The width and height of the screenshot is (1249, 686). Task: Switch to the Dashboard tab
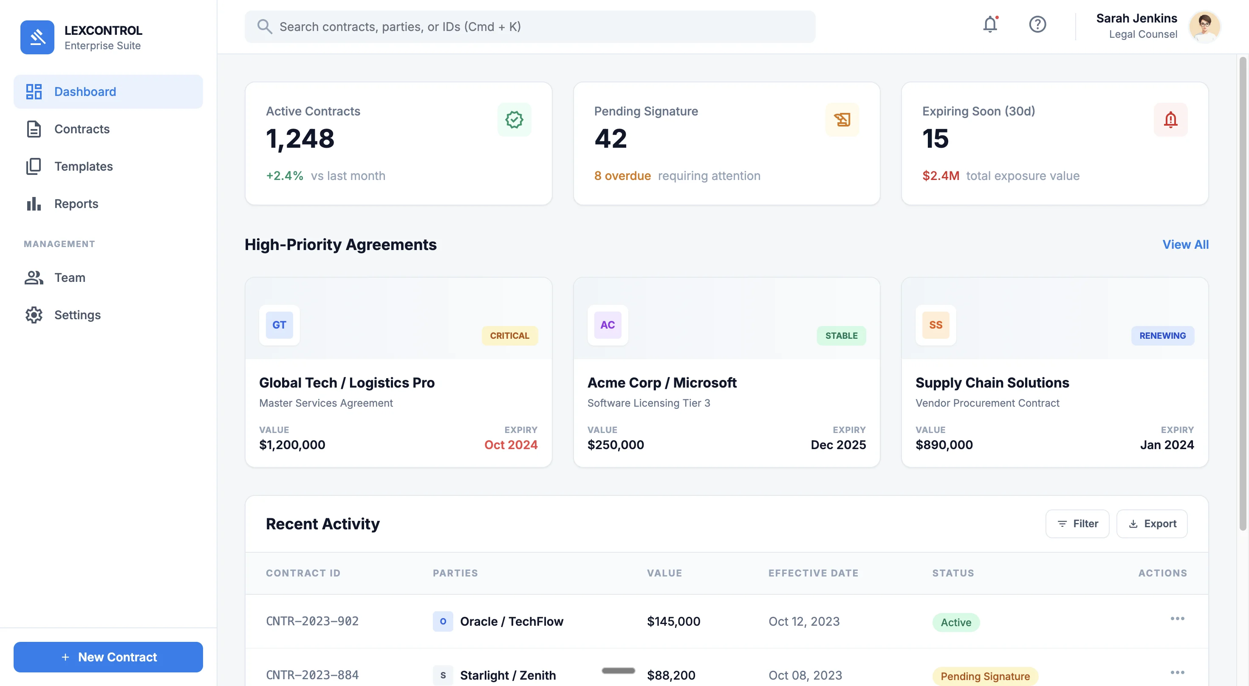pos(85,92)
